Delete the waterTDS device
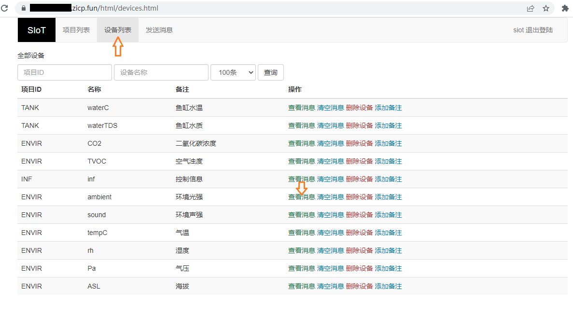Image resolution: width=573 pixels, height=318 pixels. click(359, 125)
